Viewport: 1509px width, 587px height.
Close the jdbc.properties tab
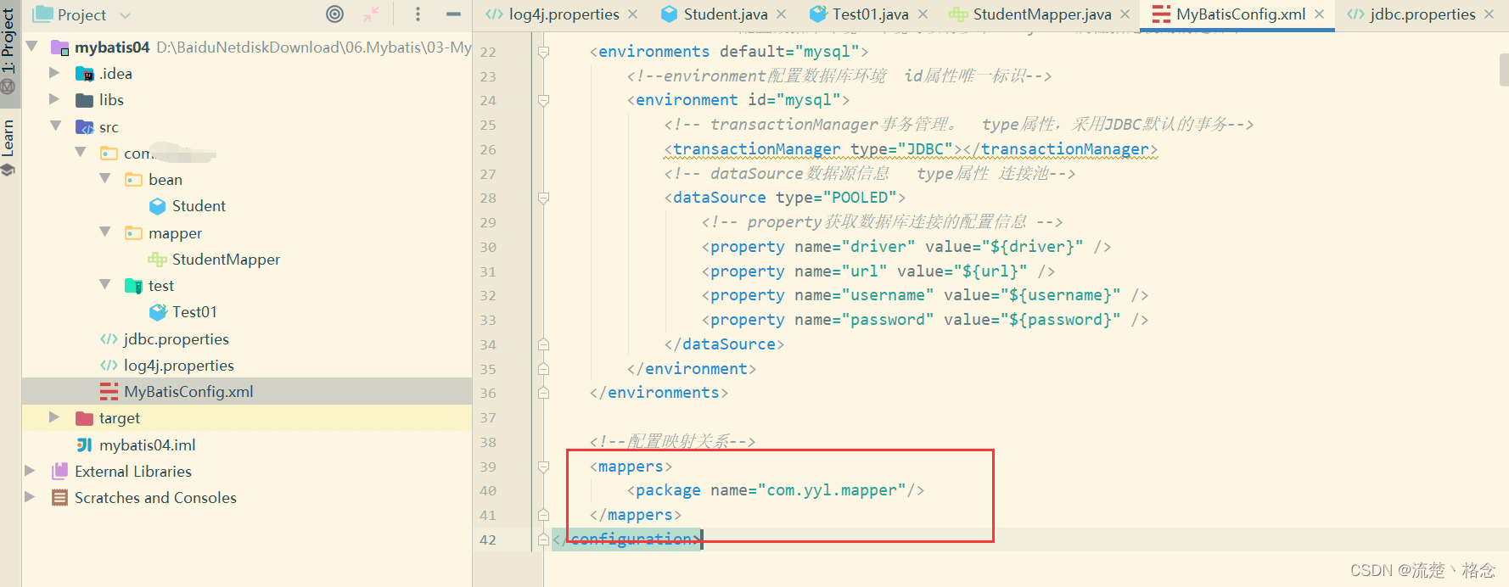[1489, 14]
